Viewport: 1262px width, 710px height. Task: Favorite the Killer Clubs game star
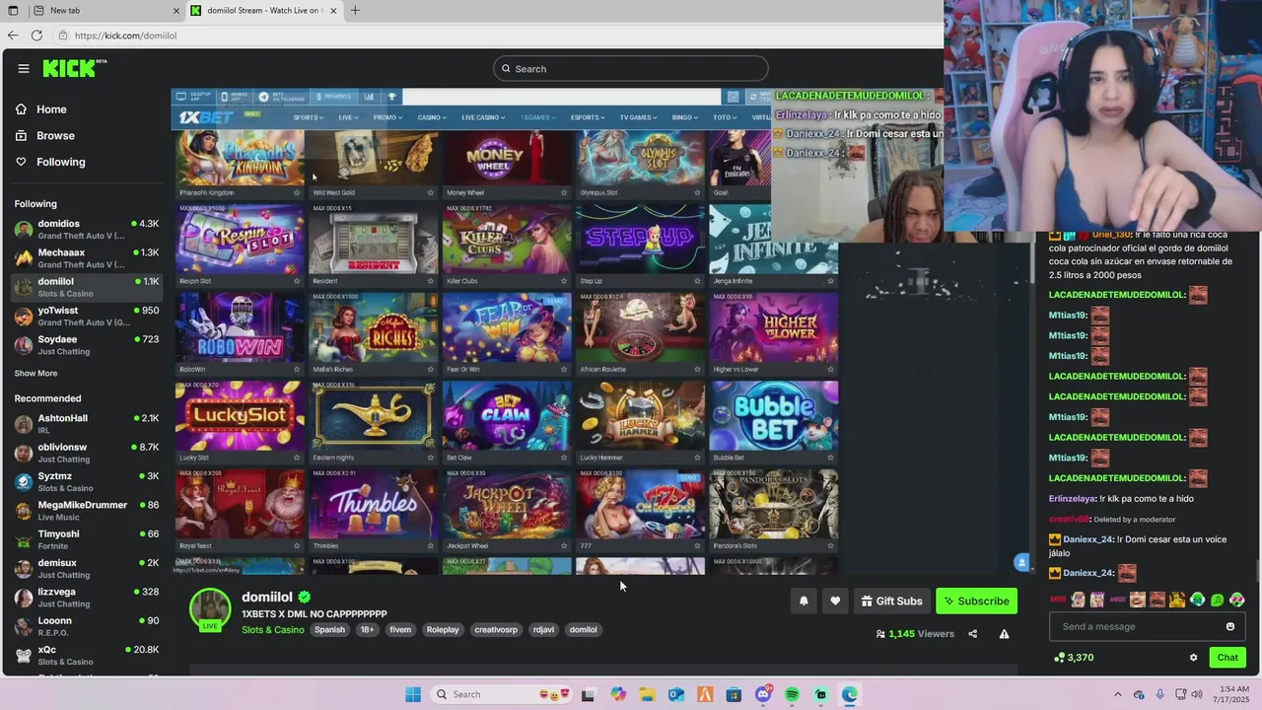pos(564,281)
